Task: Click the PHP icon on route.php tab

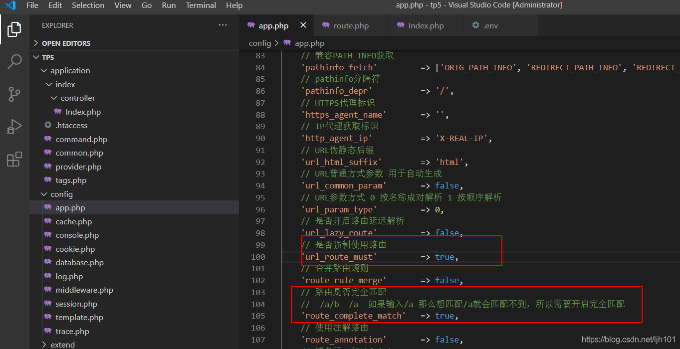Action: point(326,25)
